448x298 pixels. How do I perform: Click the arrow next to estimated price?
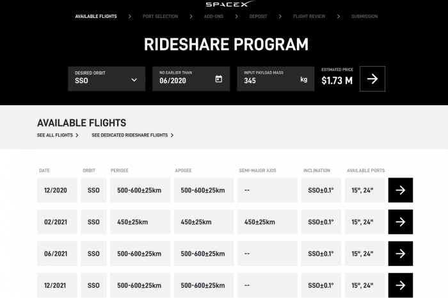(x=372, y=79)
